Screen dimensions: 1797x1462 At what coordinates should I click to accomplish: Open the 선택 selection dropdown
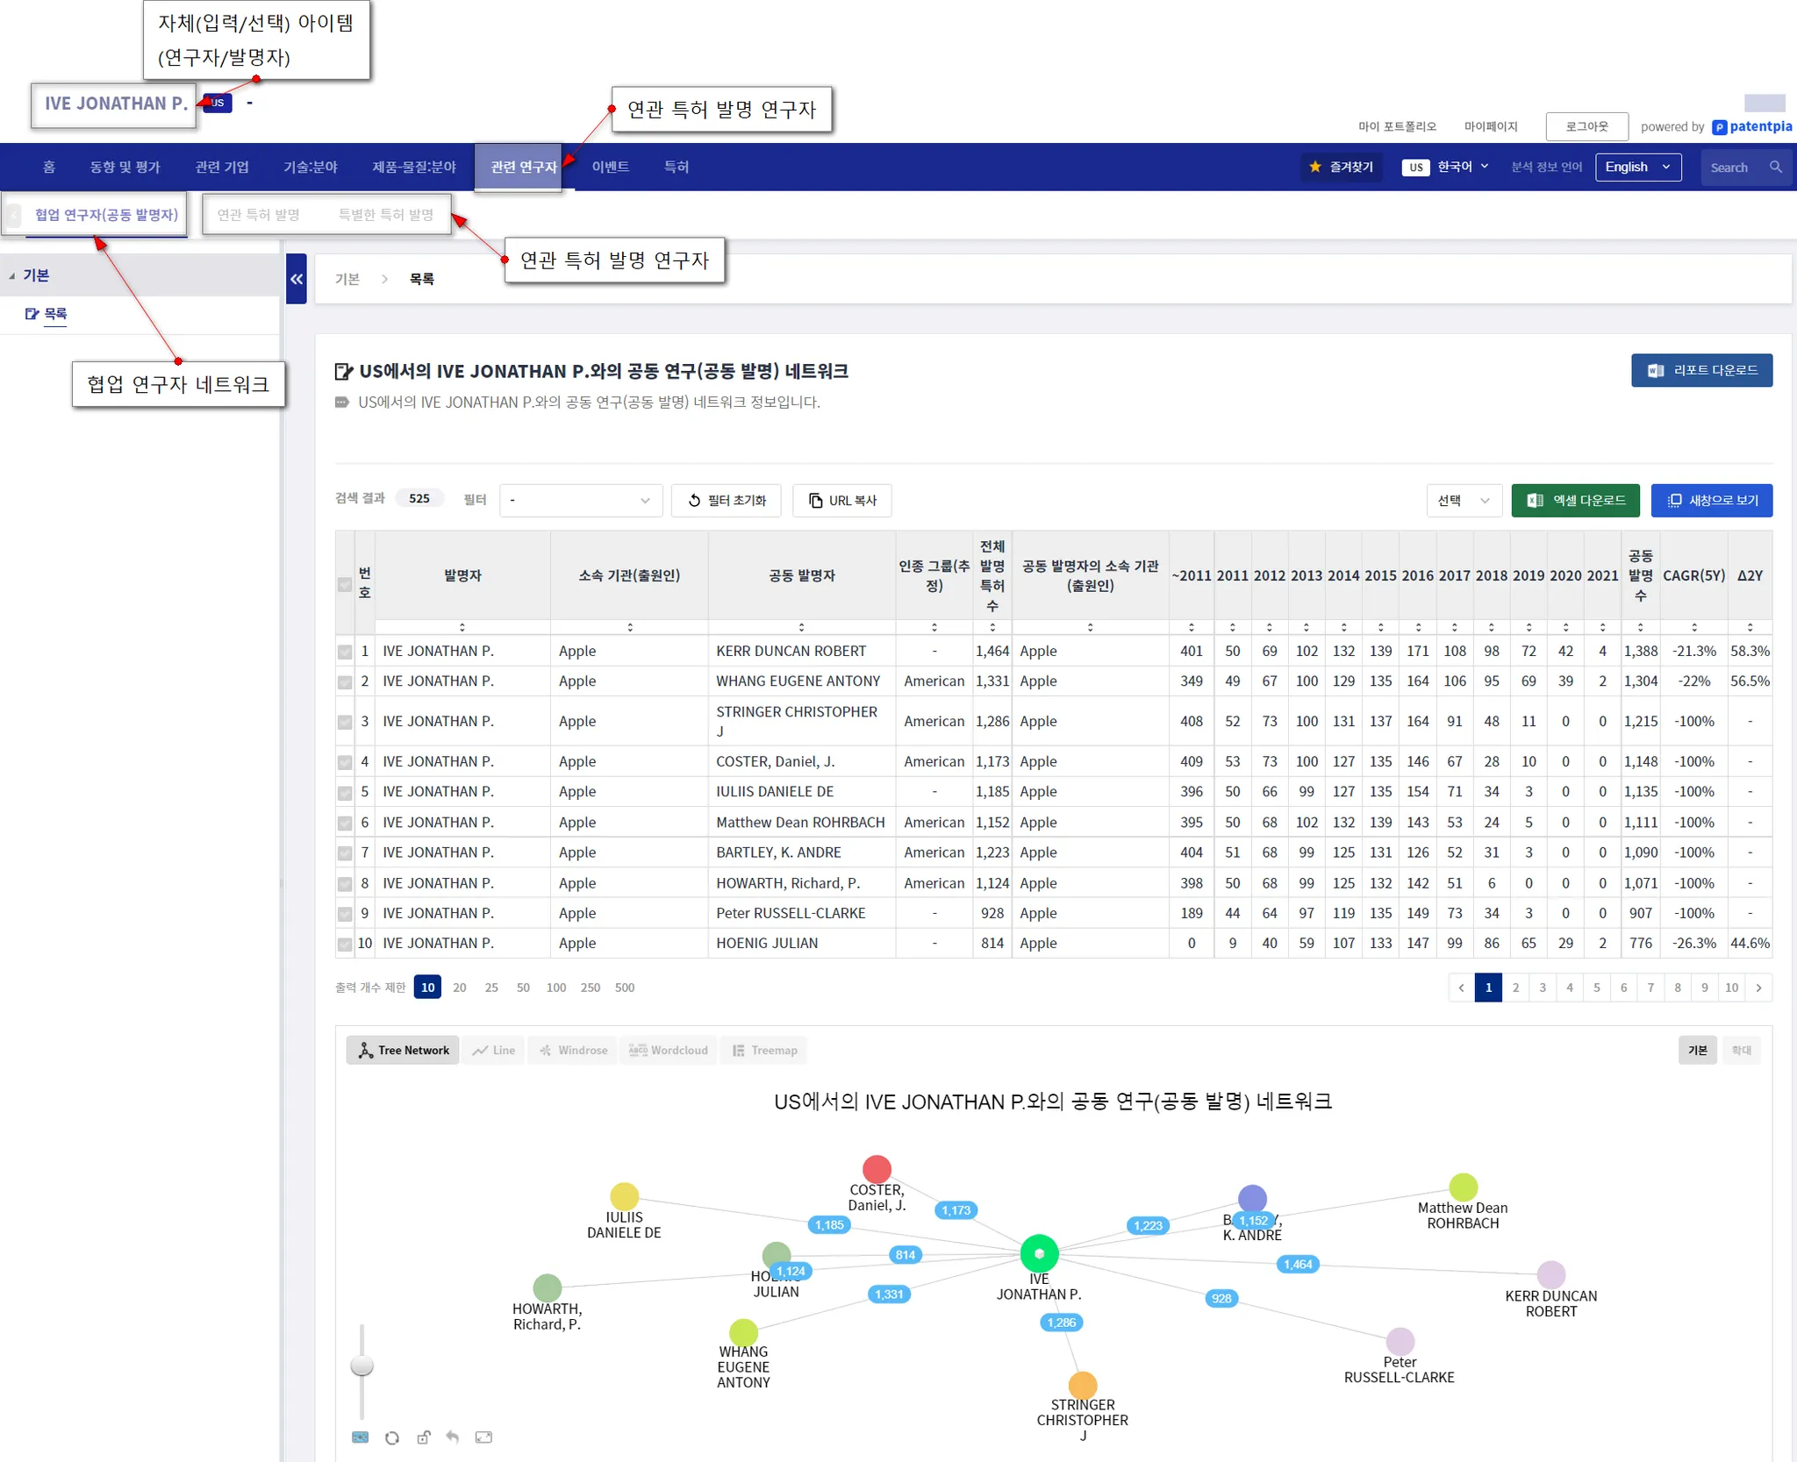coord(1464,500)
